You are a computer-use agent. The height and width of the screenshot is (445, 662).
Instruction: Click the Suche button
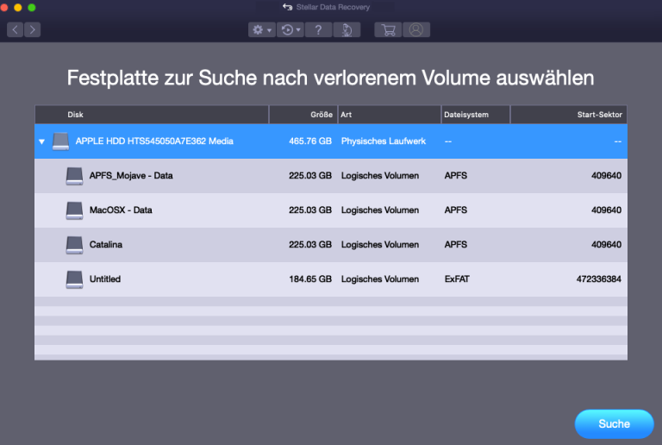click(615, 424)
